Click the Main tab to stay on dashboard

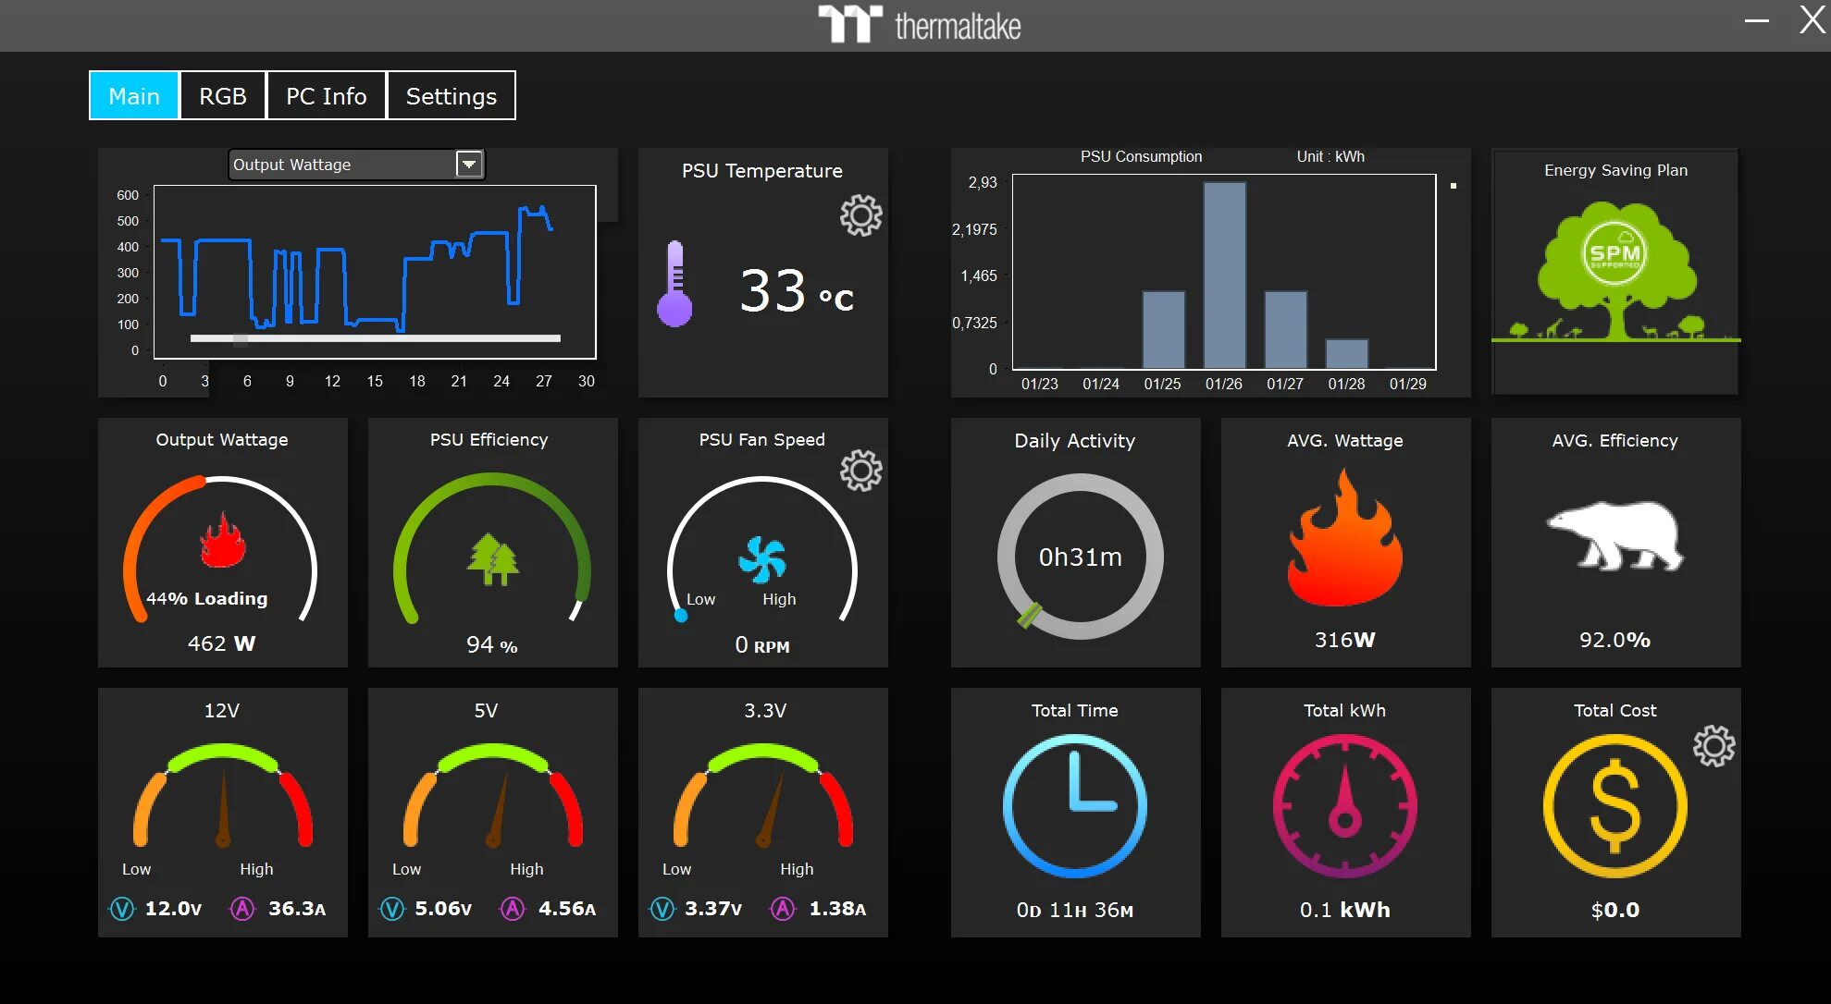click(131, 95)
